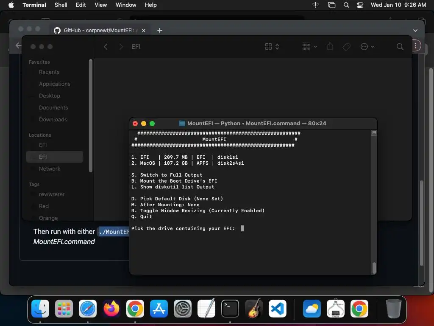Click the browser back arrow

tap(18, 45)
